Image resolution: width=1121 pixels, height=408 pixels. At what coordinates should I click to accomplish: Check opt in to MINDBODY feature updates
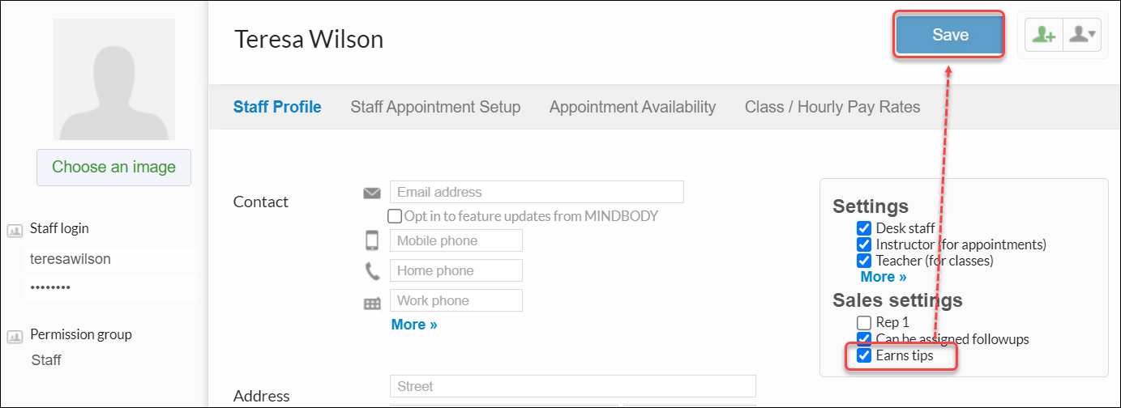click(x=395, y=216)
